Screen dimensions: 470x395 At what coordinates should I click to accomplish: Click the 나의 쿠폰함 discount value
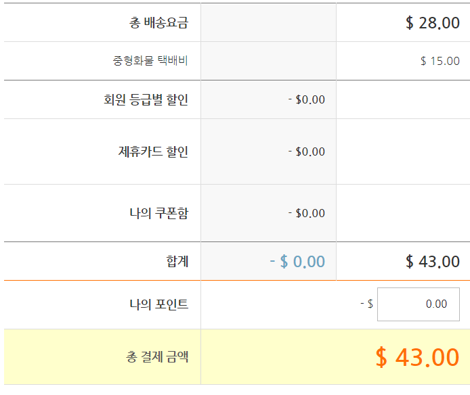pos(306,213)
